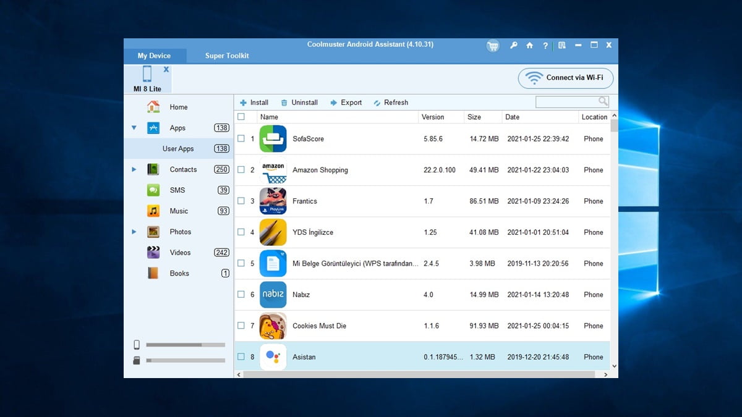Image resolution: width=742 pixels, height=417 pixels.
Task: Click the shopping cart icon in title bar
Action: pos(493,46)
